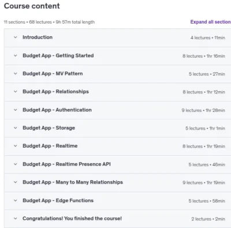Image resolution: width=231 pixels, height=228 pixels.
Task: Click the chevron beside Budget App - Realtime
Action: 16,146
